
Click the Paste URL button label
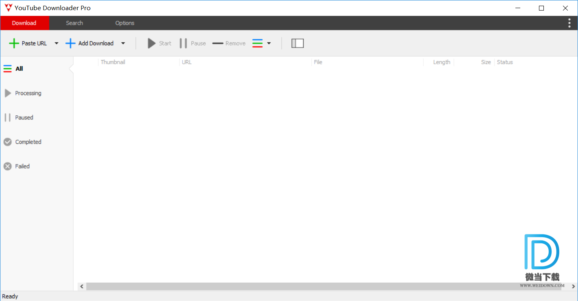pos(35,43)
